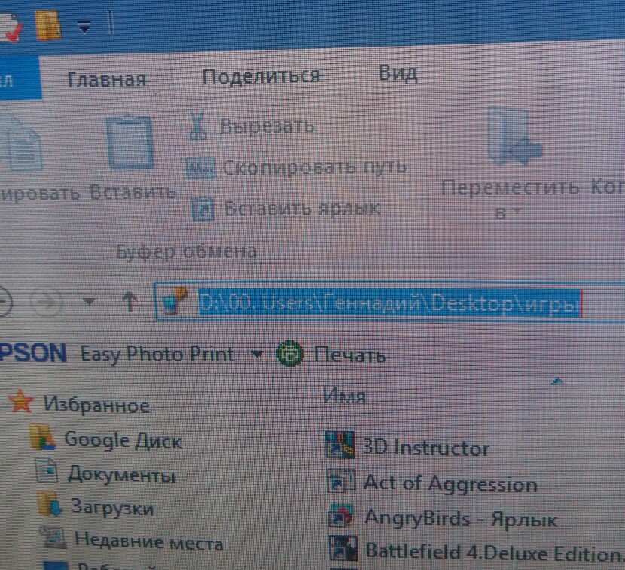
Task: Choose Скопировать путь command
Action: pyautogui.click(x=315, y=167)
